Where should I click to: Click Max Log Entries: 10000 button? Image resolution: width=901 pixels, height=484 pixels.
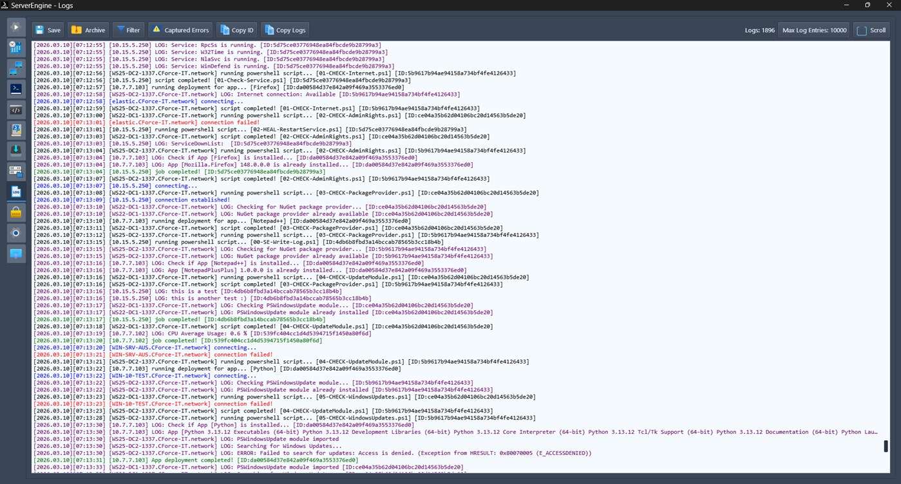[813, 30]
